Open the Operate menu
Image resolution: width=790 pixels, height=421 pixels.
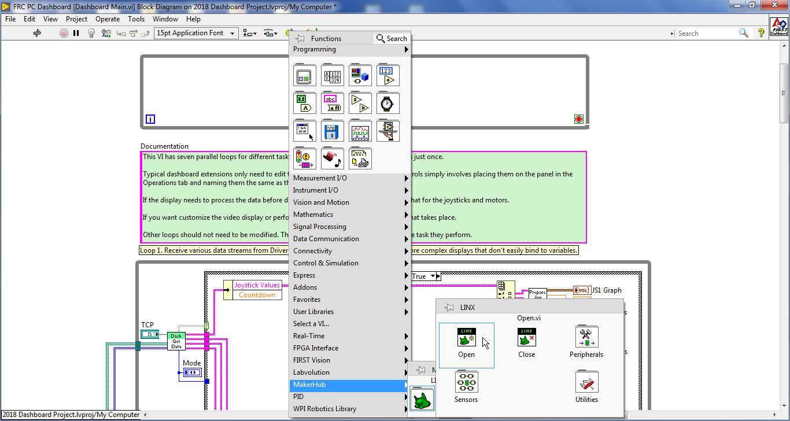[x=108, y=19]
